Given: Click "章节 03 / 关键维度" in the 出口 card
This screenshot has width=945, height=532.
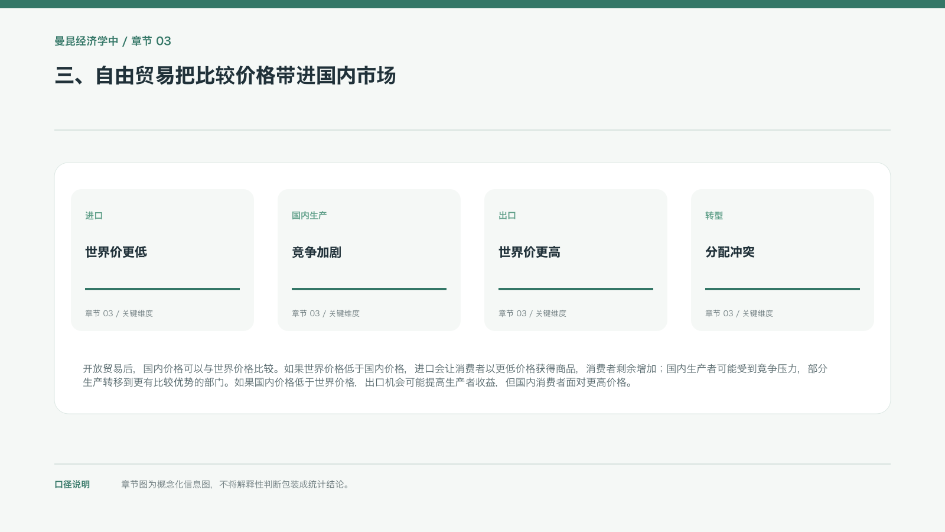Looking at the screenshot, I should click(532, 313).
